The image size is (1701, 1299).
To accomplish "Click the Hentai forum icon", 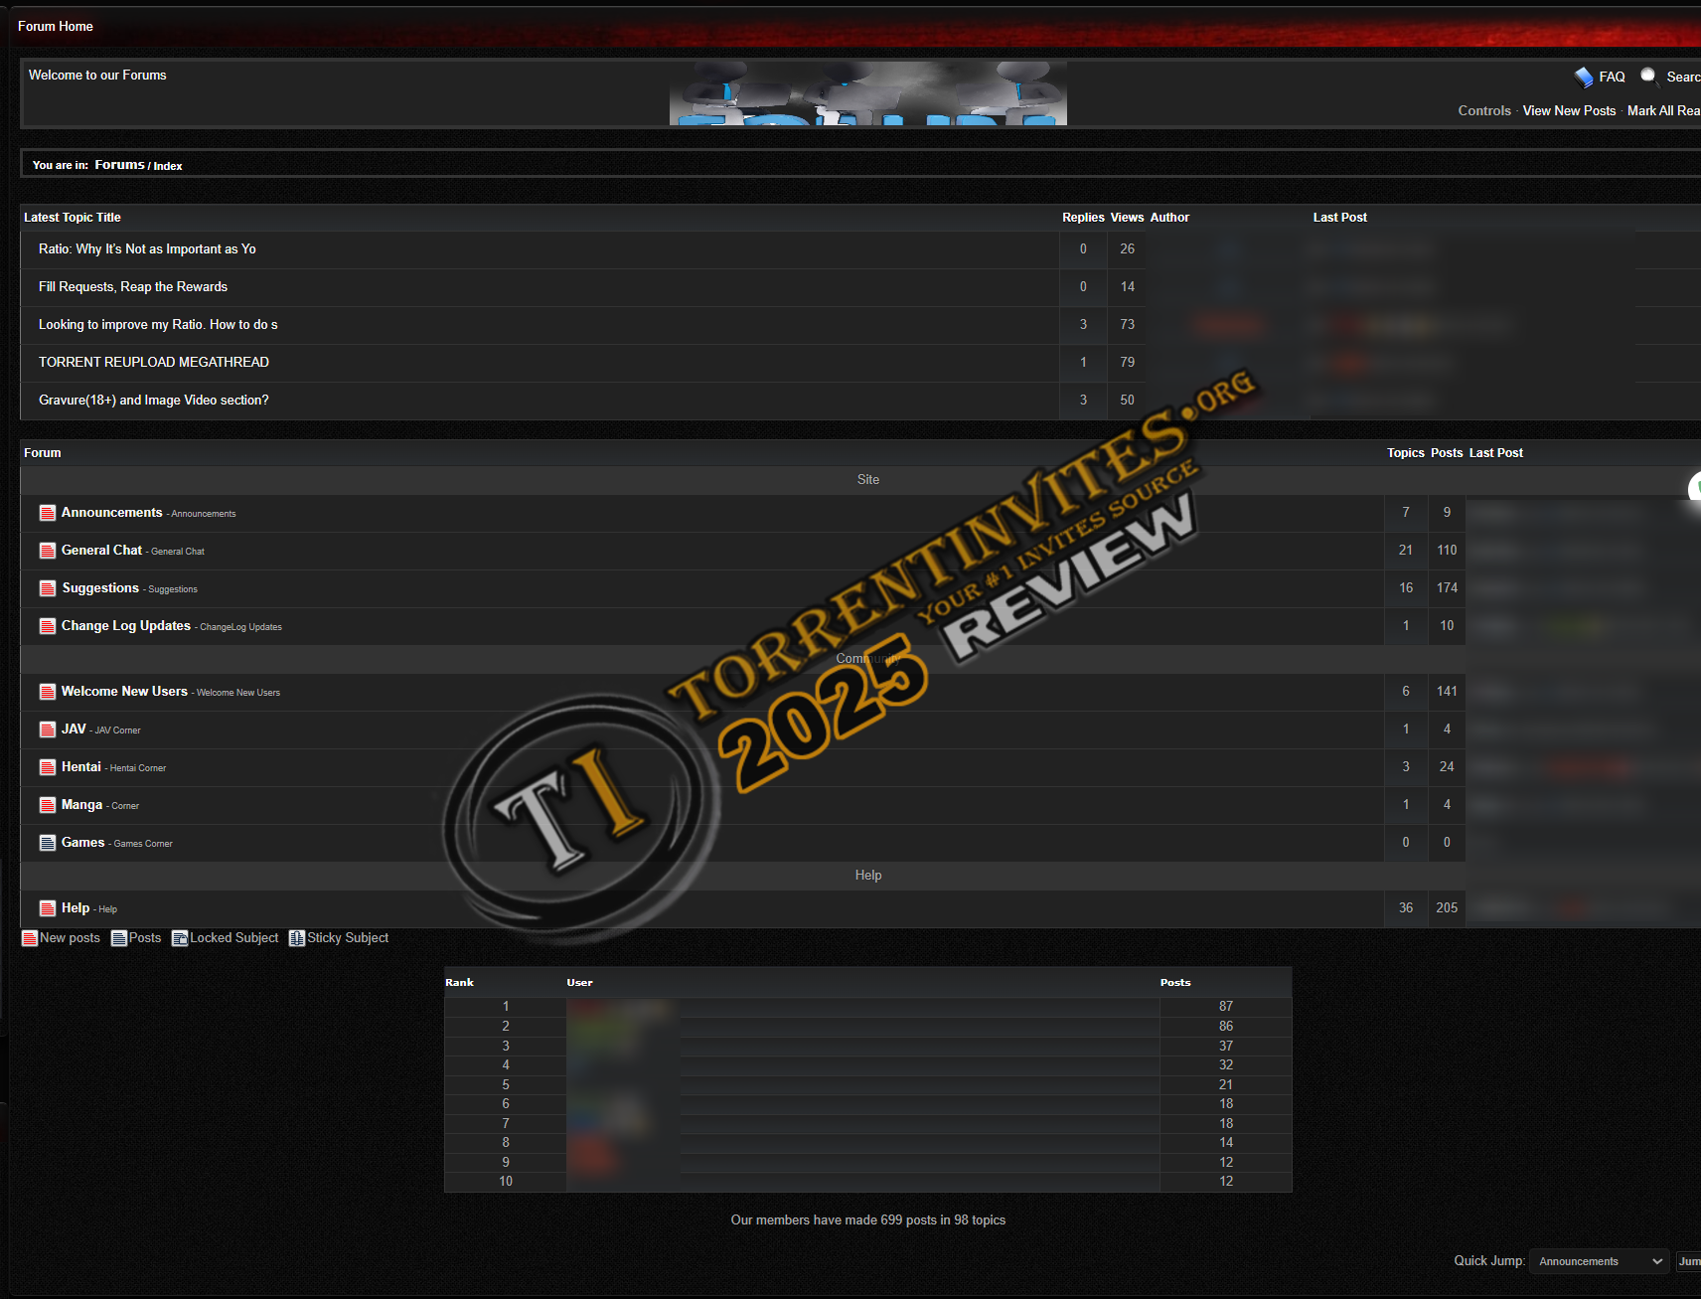I will 47,767.
